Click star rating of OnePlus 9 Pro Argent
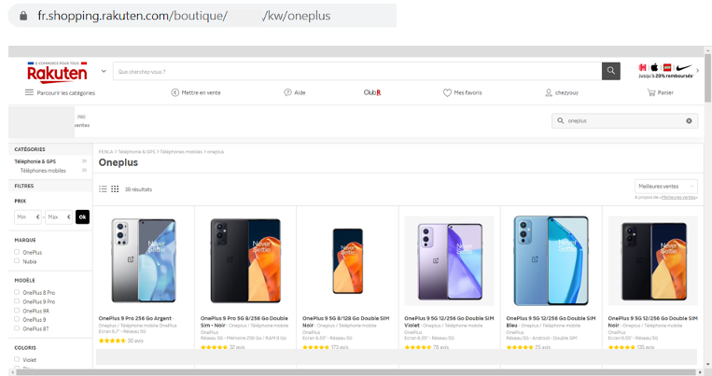This screenshot has height=376, width=712. click(x=112, y=341)
